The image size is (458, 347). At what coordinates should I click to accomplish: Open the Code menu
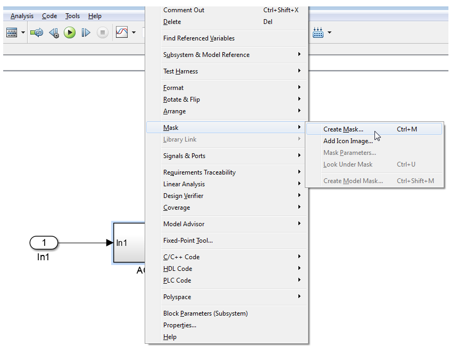tap(49, 16)
